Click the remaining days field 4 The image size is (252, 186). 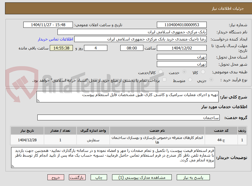96,48
